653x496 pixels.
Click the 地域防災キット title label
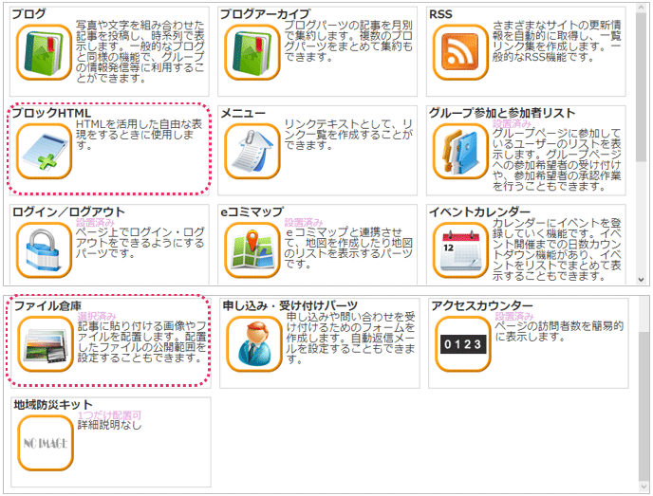[52, 404]
